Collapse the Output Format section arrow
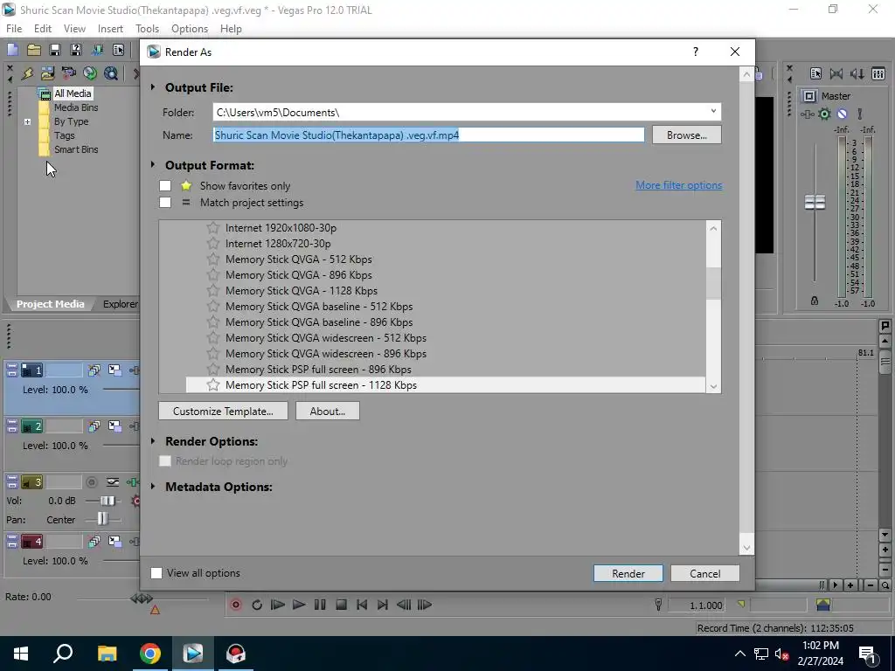Screen dimensions: 895x671 153,165
